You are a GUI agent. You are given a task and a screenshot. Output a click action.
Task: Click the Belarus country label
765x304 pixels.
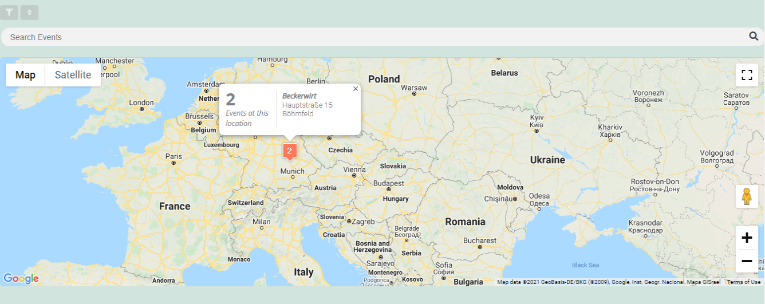[504, 73]
